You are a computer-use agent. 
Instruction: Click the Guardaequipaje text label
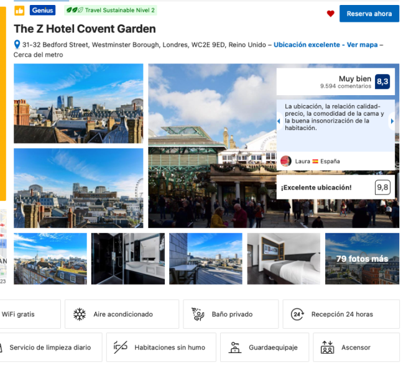273,348
